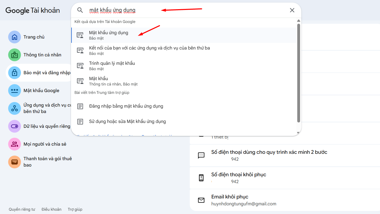380x214 pixels.
Task: Click the Bảo mật và đăng nhập lock icon
Action: pyautogui.click(x=15, y=73)
